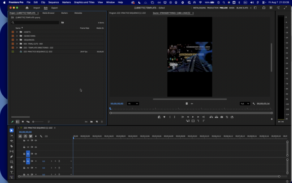Expand the XXX - FINAL CUTS - XXX bin
Viewport: 292px width, 183px height.
17,44
